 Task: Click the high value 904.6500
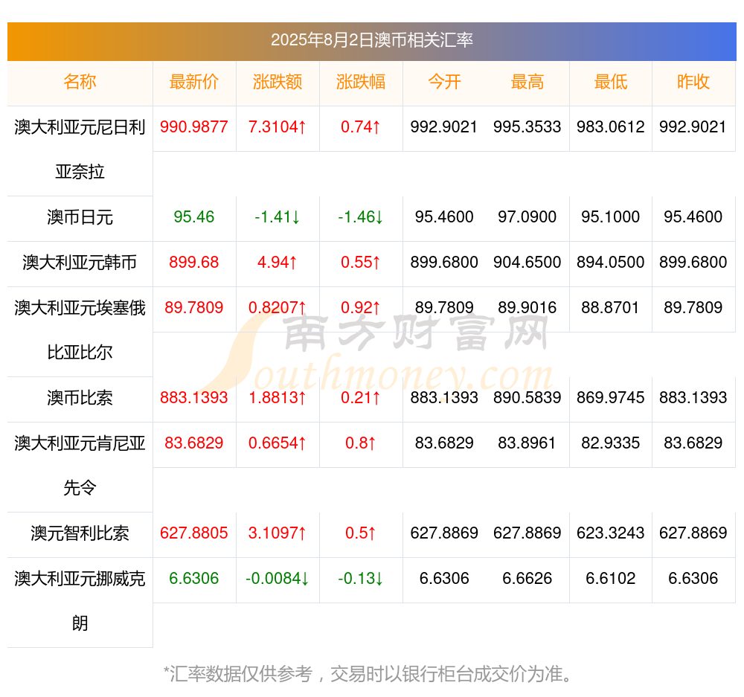coord(527,263)
